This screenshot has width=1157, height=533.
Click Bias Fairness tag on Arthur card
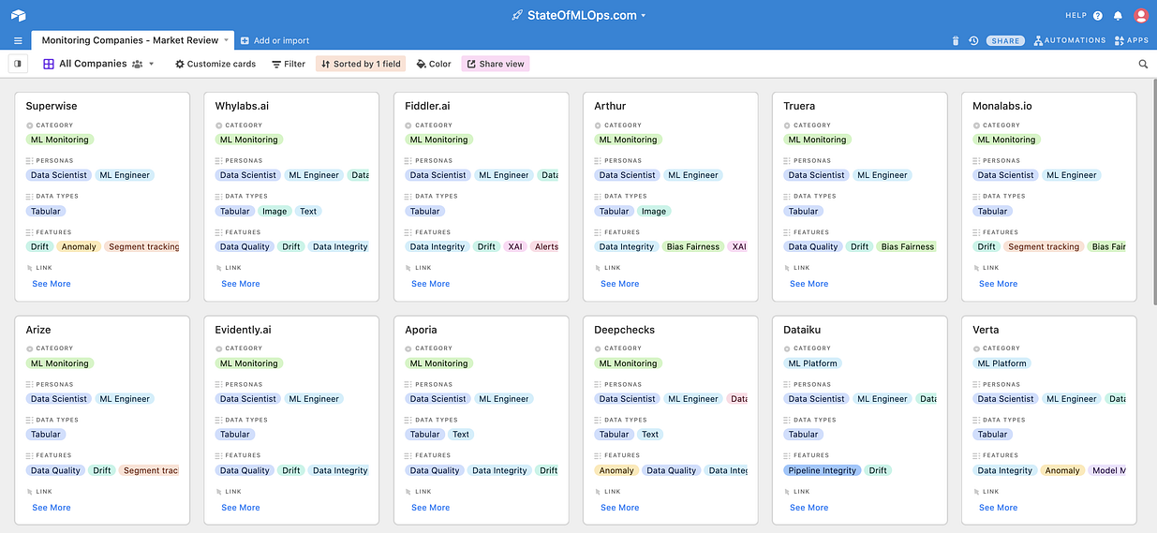pyautogui.click(x=693, y=247)
